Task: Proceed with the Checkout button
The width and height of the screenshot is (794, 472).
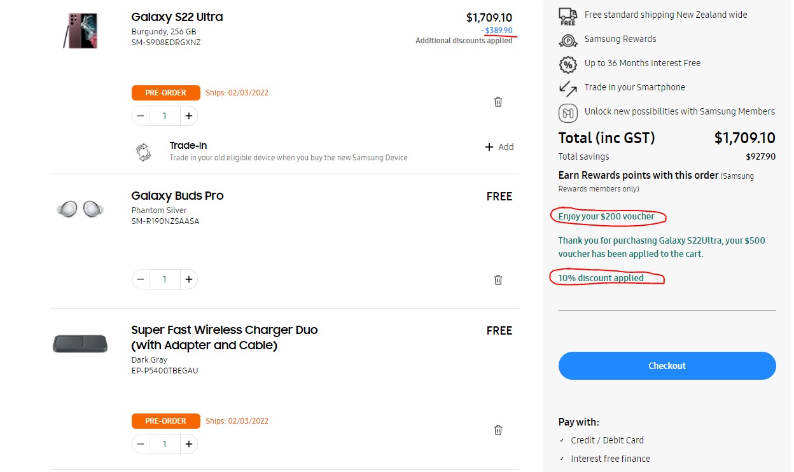Action: [x=667, y=366]
